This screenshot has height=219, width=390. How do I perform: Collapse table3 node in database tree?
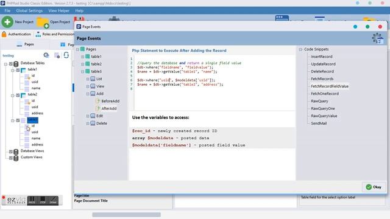pyautogui.click(x=13, y=120)
